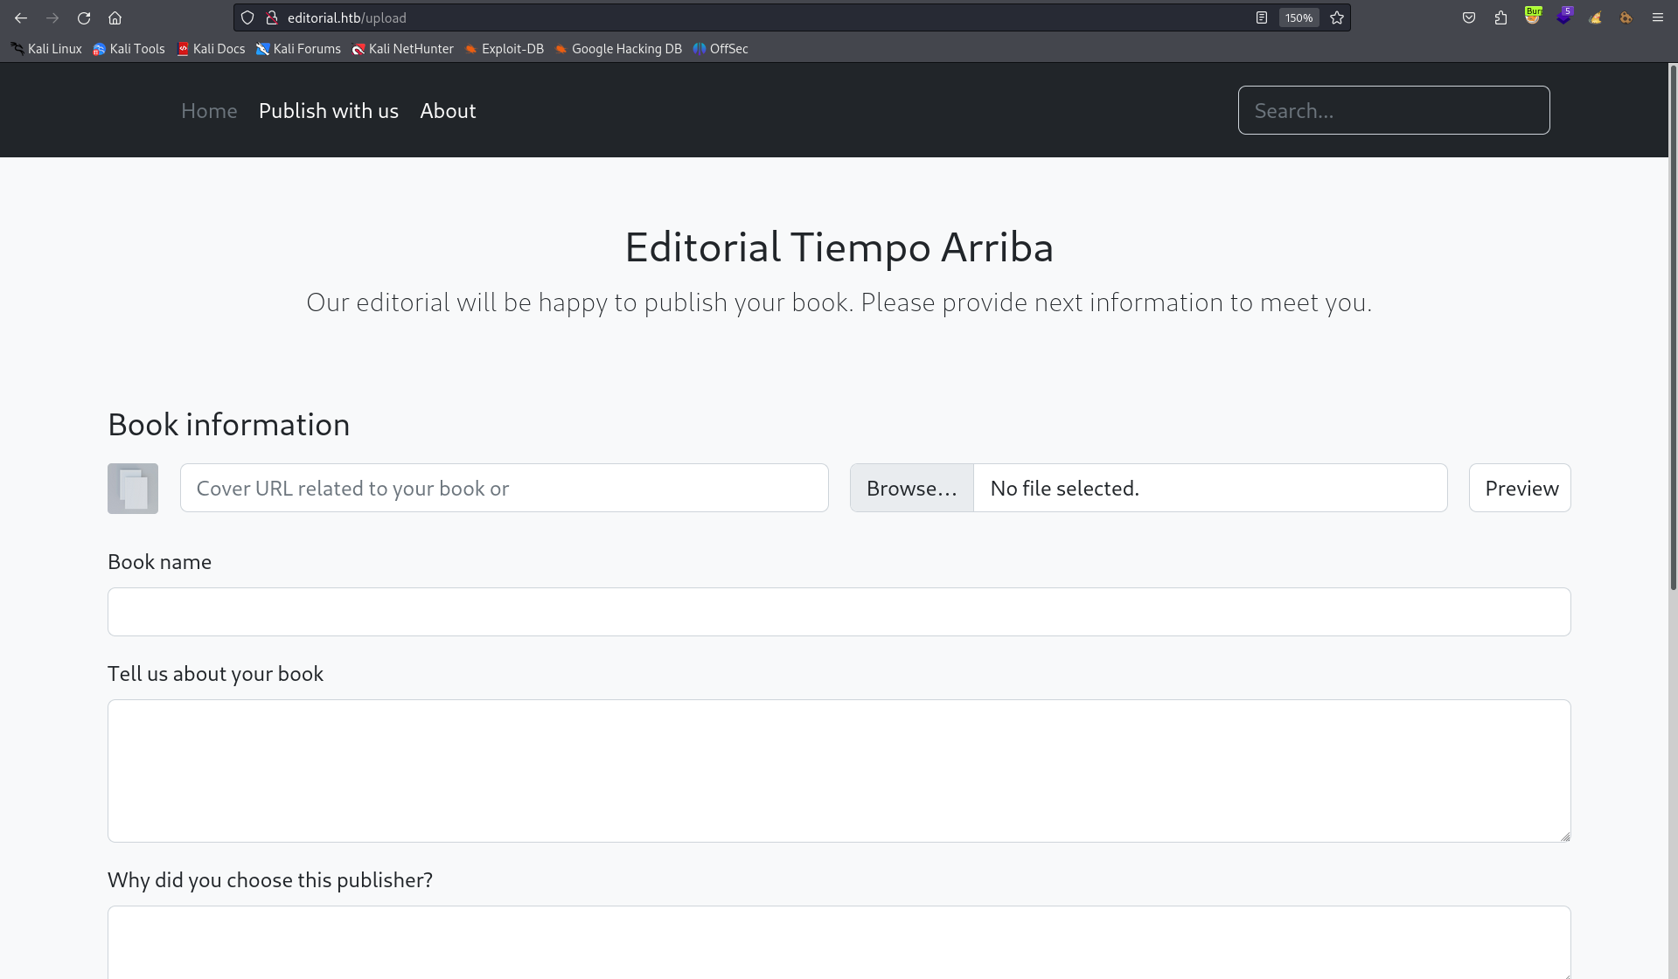Screen dimensions: 1678x979
Task: Open the broom cleaner extension icon
Action: point(1596,17)
